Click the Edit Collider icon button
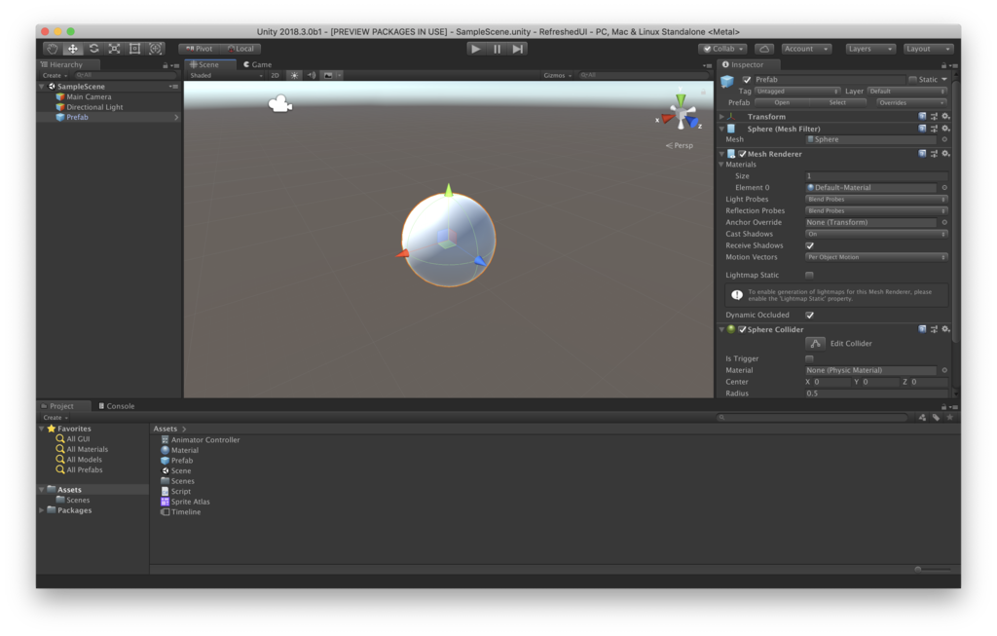997x636 pixels. [x=815, y=344]
